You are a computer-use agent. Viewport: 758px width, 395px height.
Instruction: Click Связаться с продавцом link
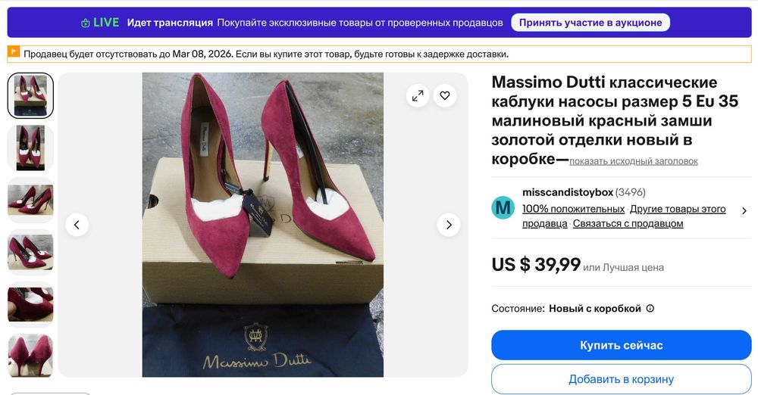[x=628, y=223]
